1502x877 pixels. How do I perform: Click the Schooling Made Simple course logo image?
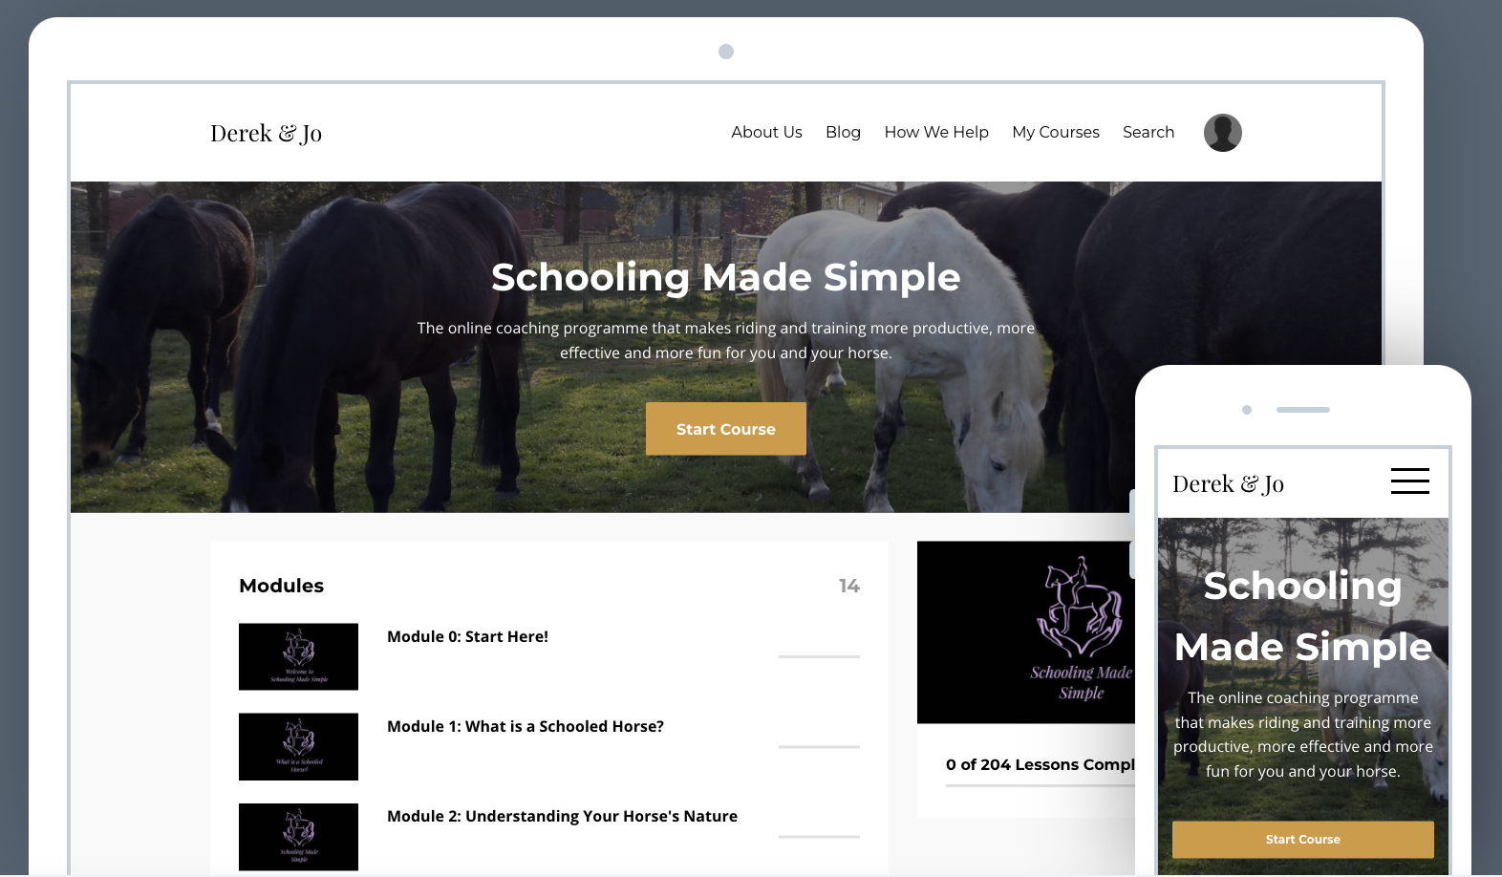(1026, 632)
